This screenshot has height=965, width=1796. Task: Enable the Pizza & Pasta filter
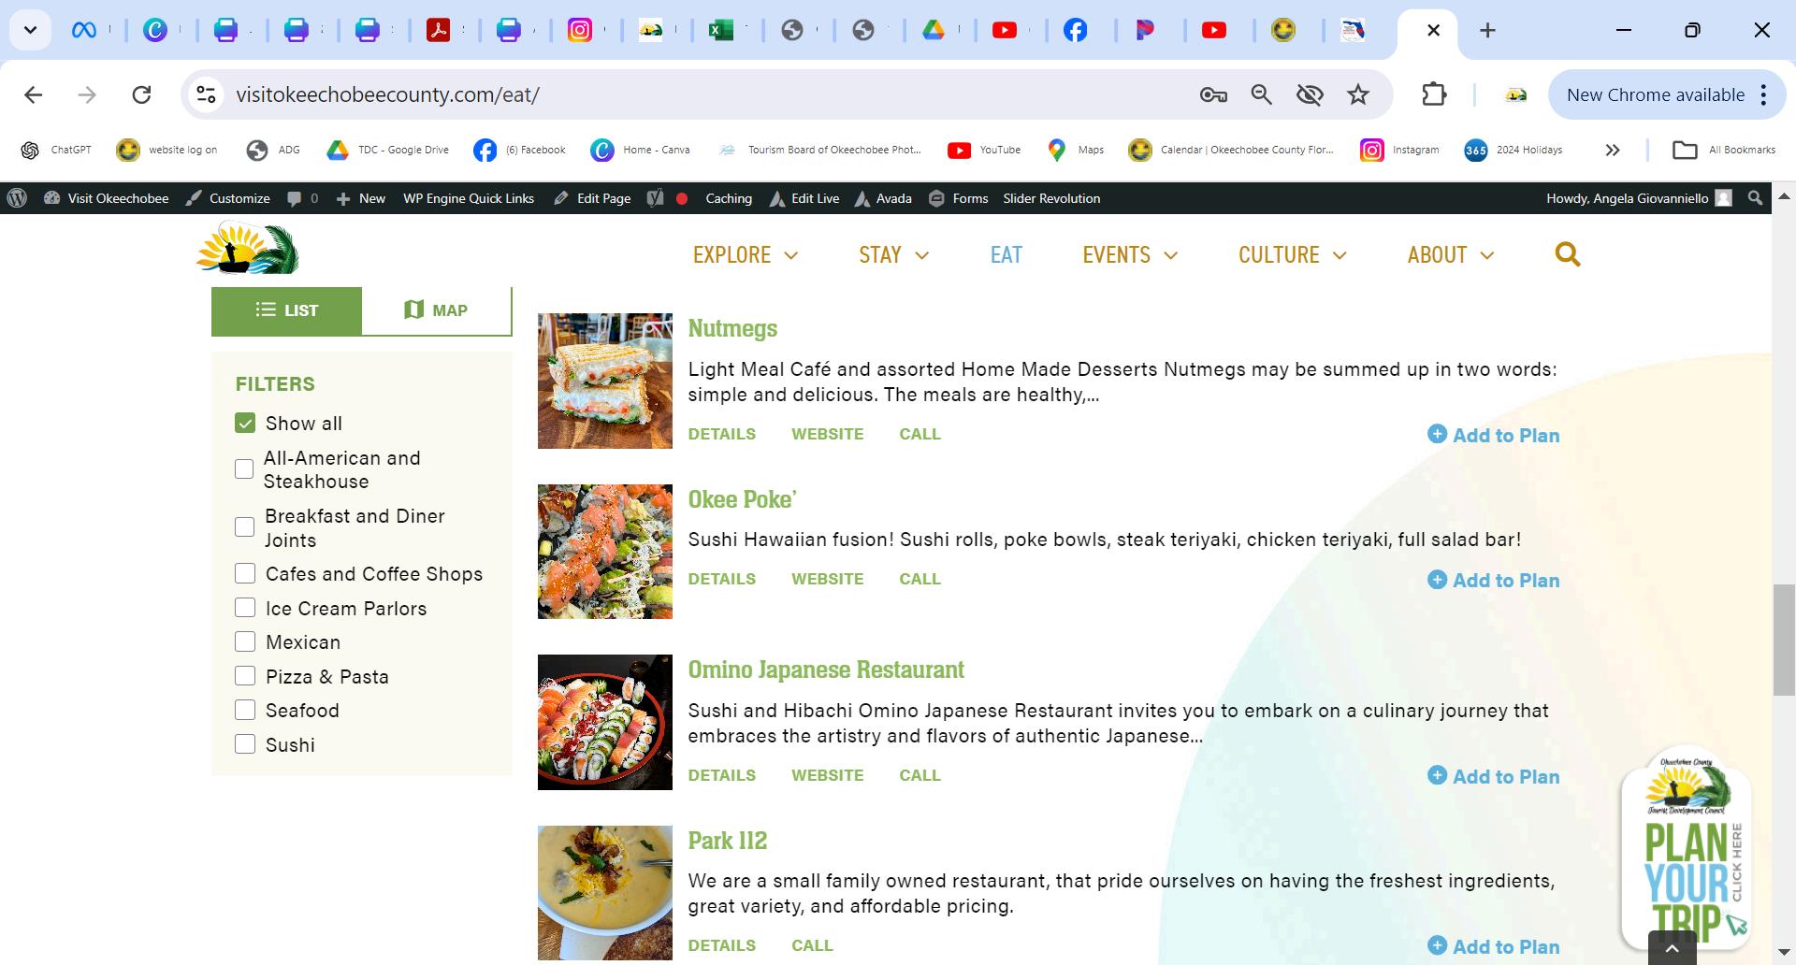tap(245, 676)
